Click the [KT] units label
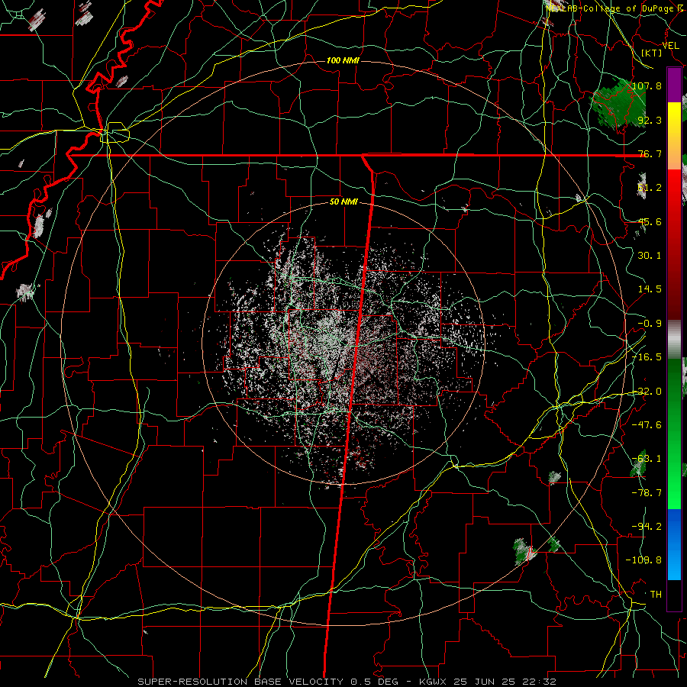This screenshot has height=687, width=687. (x=652, y=53)
